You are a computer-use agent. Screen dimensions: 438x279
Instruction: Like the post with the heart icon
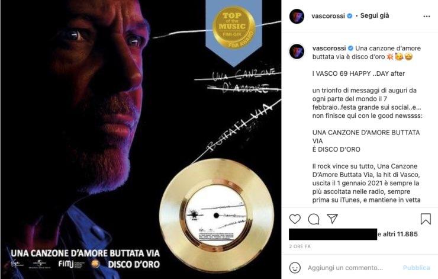(x=295, y=219)
